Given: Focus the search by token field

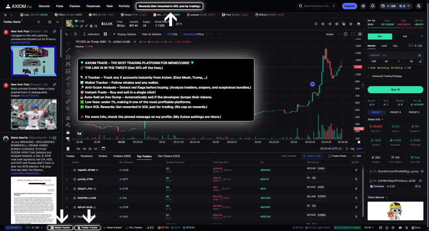Looking at the screenshot, I should tap(317, 6).
